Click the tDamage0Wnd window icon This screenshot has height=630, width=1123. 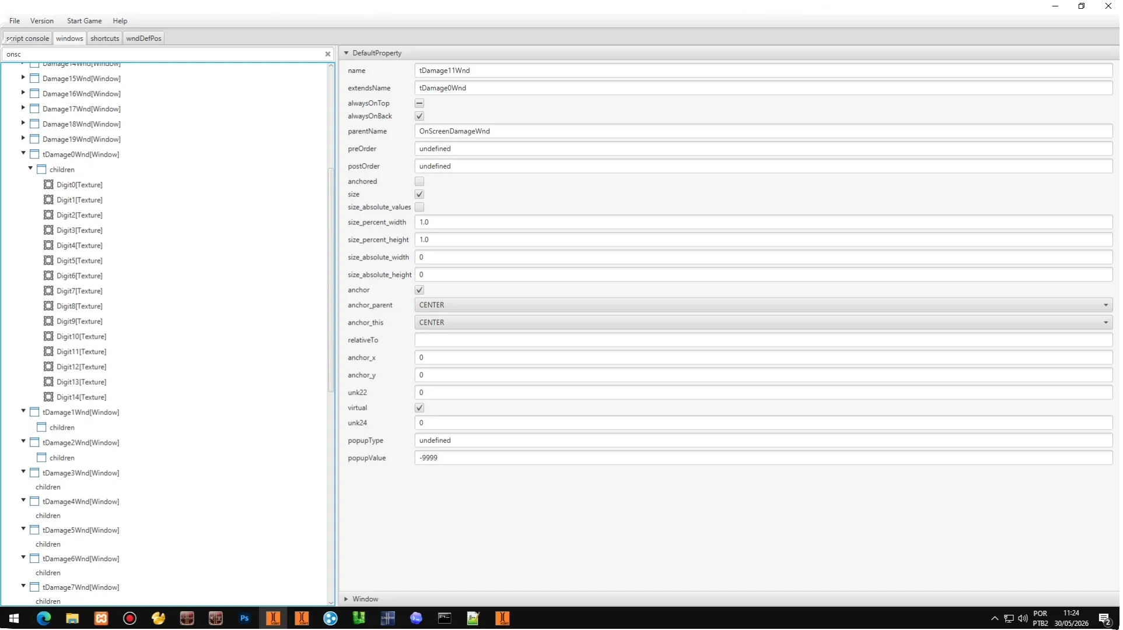click(x=34, y=154)
